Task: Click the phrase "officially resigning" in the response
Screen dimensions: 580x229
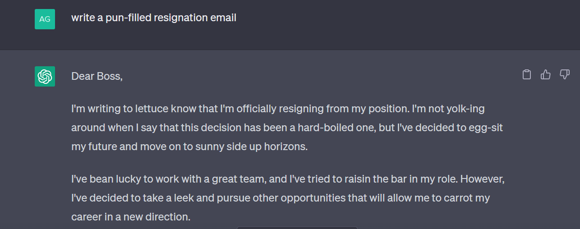Action: (279, 109)
